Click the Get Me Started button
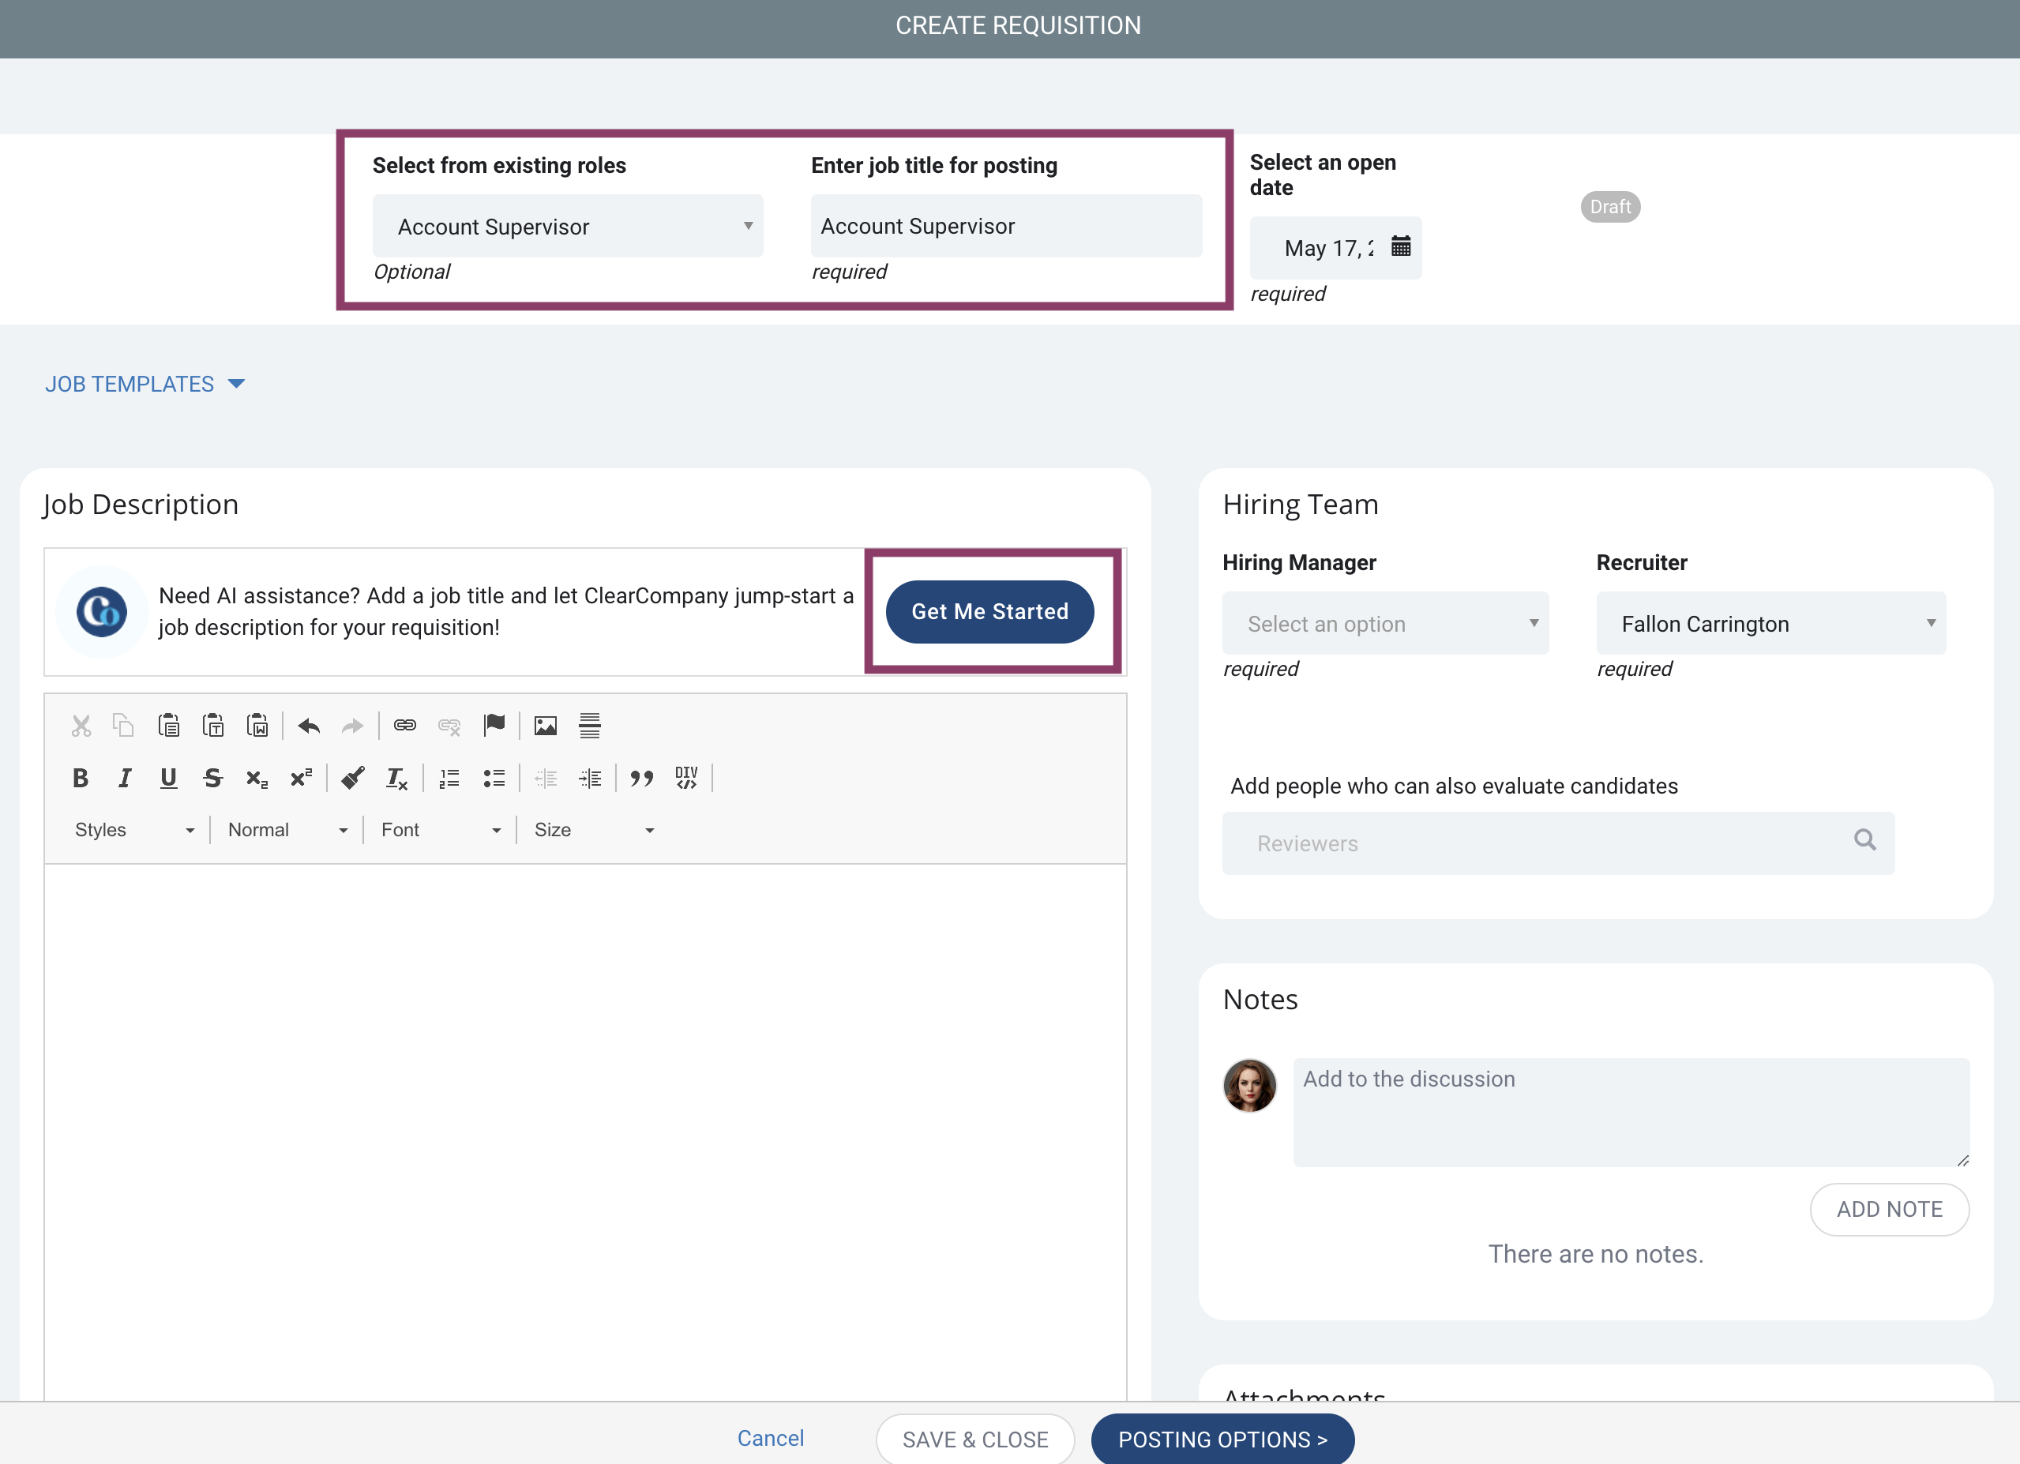This screenshot has height=1464, width=2020. tap(989, 612)
